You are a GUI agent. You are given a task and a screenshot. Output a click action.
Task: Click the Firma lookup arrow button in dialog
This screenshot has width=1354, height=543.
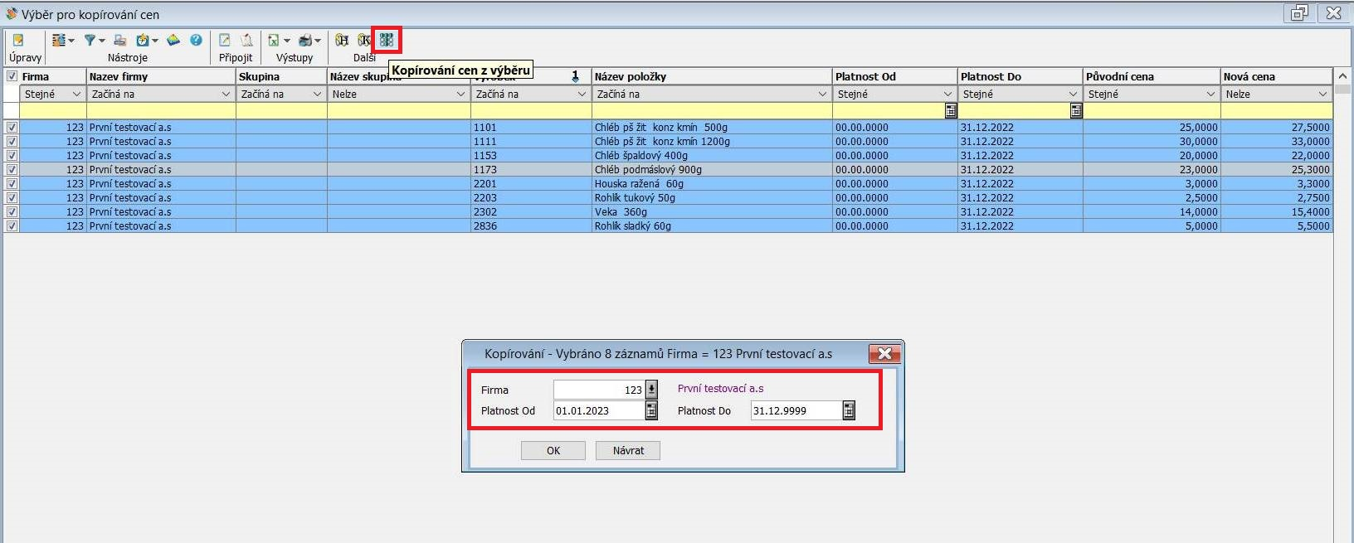[651, 389]
